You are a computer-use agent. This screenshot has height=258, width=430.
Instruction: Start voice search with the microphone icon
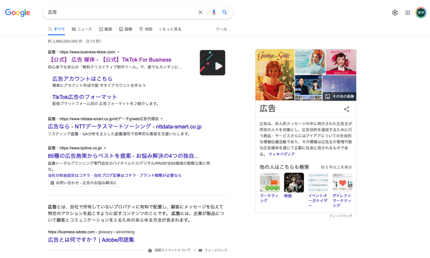pyautogui.click(x=214, y=13)
